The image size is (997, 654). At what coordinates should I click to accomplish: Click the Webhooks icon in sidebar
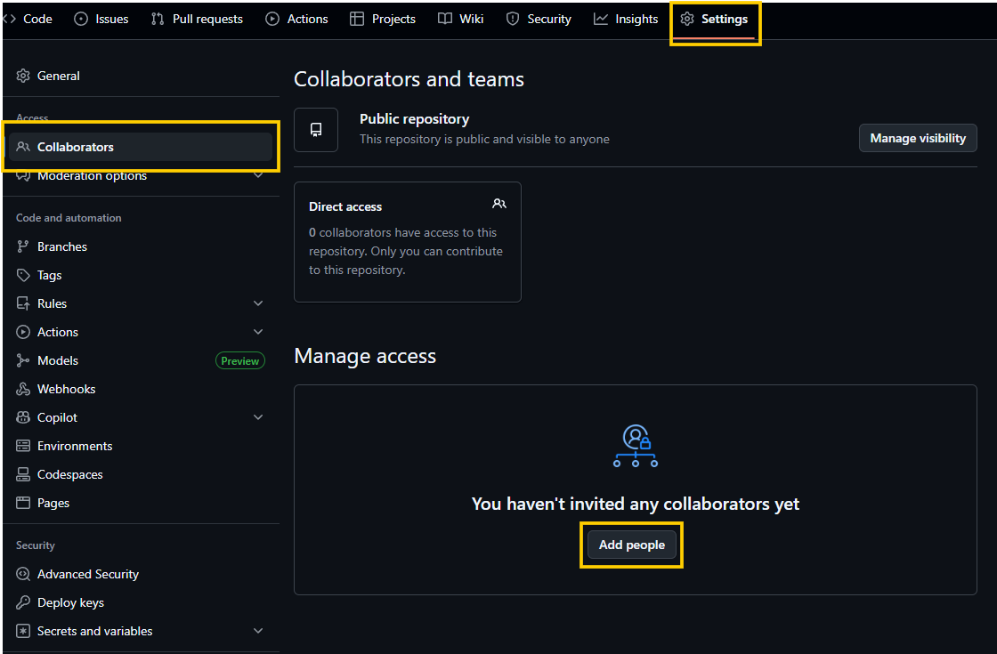[x=23, y=389]
